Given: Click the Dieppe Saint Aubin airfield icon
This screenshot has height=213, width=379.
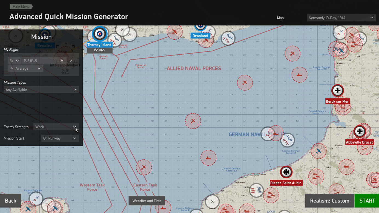Looking at the screenshot, I should point(286,172).
